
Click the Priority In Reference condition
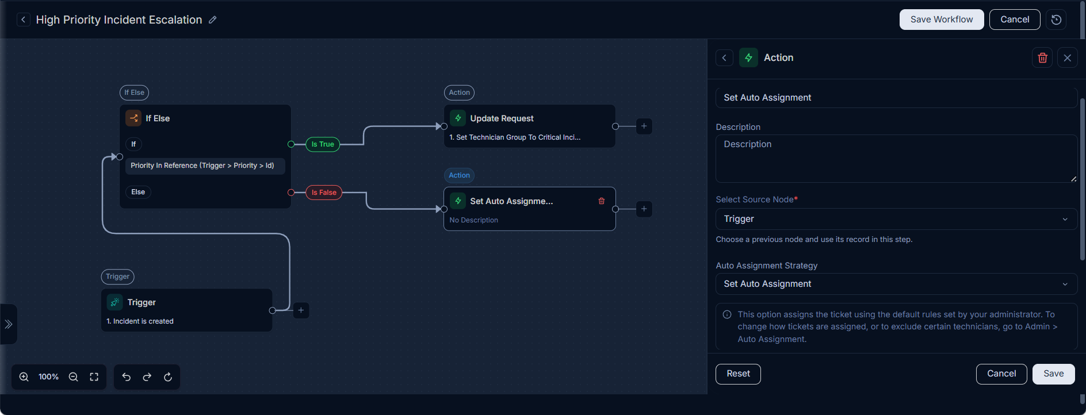click(205, 166)
